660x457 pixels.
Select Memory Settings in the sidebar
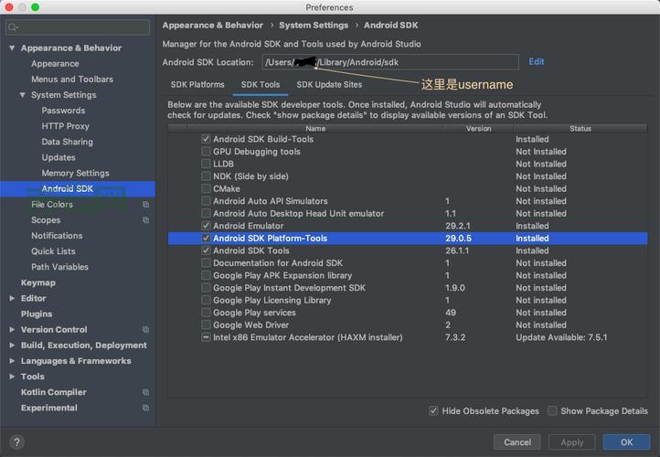click(75, 173)
